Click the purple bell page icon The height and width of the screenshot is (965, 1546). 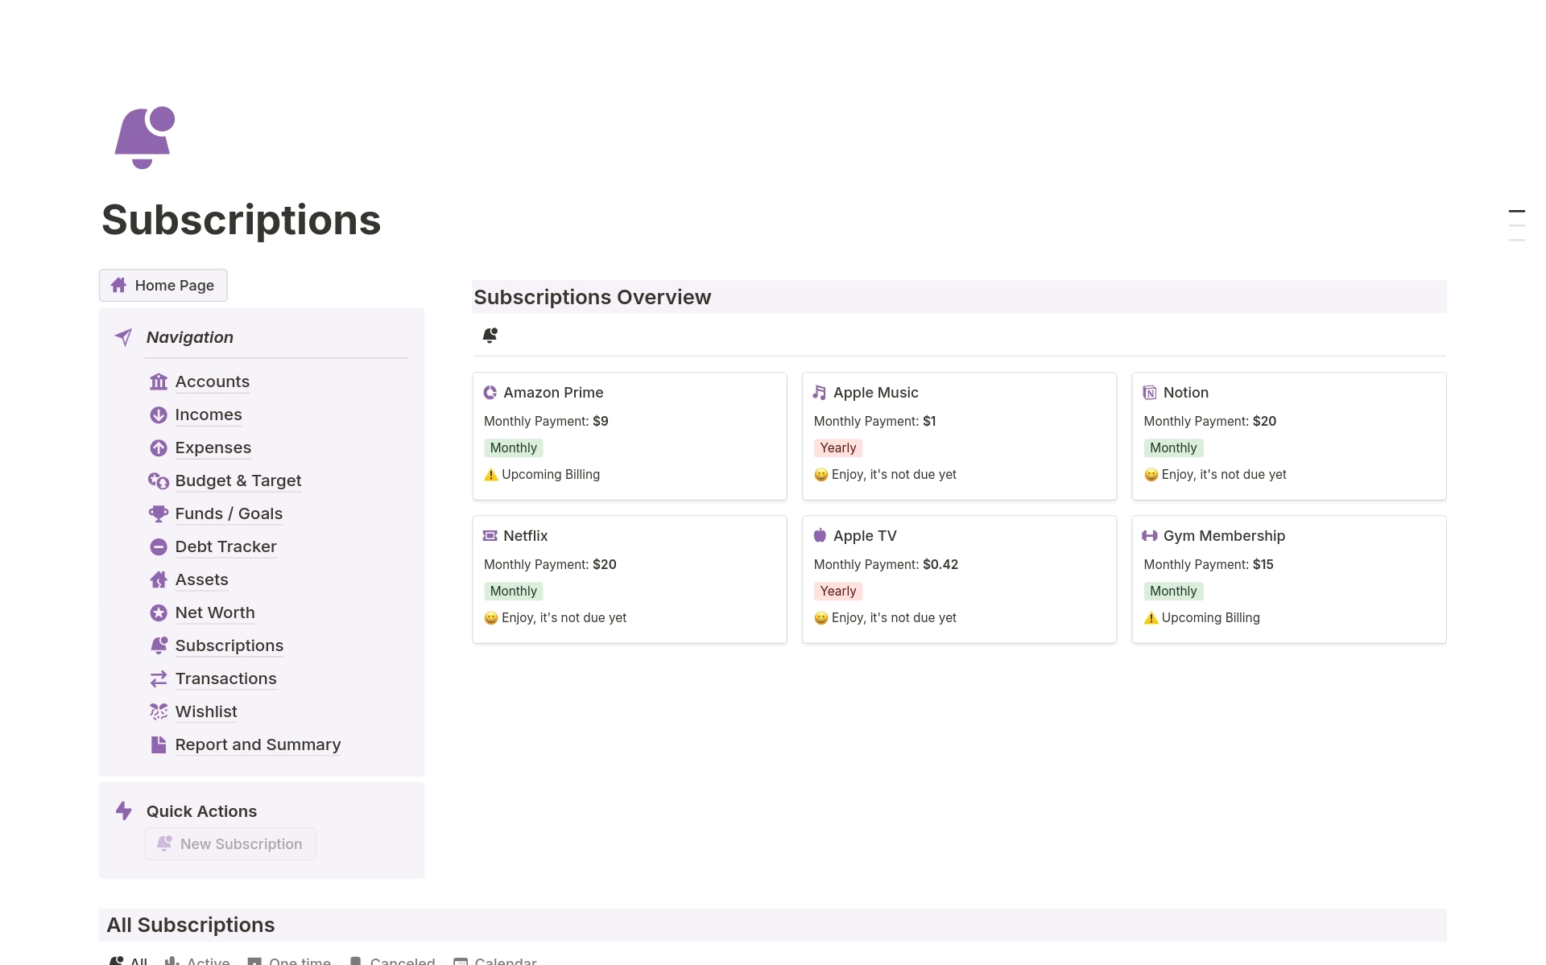pyautogui.click(x=145, y=138)
